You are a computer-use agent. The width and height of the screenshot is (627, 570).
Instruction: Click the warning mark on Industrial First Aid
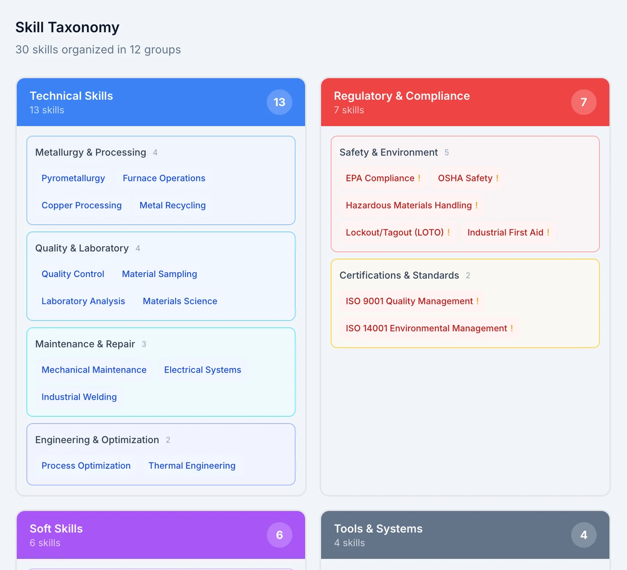coord(548,233)
